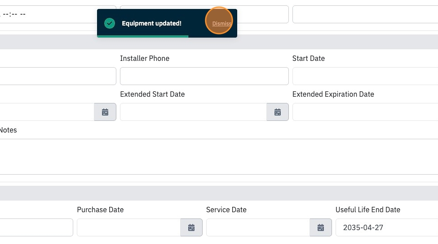Open Purchase Date calendar picker

(191, 227)
